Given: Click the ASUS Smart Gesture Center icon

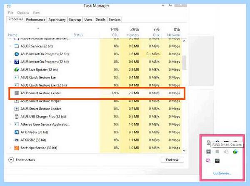Looking at the screenshot, I should coord(17,93).
